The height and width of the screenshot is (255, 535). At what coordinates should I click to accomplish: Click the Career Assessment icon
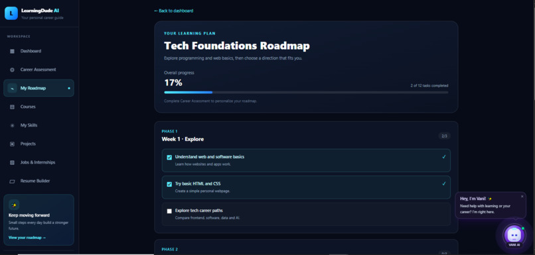[x=13, y=70]
